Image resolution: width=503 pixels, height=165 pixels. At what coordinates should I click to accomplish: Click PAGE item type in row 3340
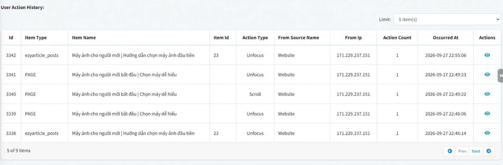click(x=30, y=94)
